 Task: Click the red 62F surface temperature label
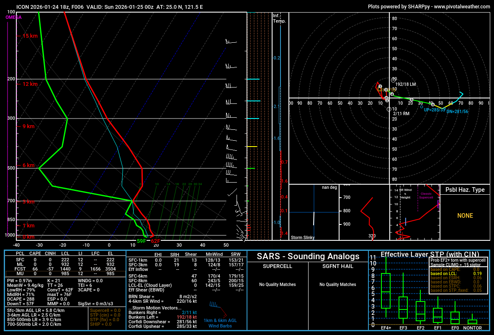156,241
